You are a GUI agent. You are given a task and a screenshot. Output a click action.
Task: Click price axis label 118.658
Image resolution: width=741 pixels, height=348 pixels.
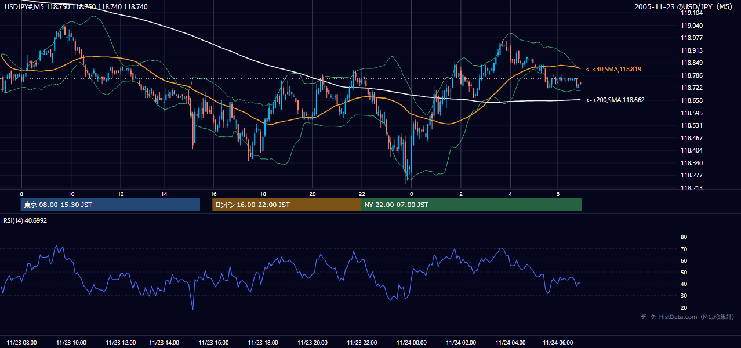click(691, 100)
